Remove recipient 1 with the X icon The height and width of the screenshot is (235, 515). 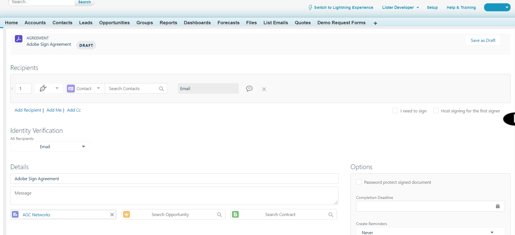(264, 89)
